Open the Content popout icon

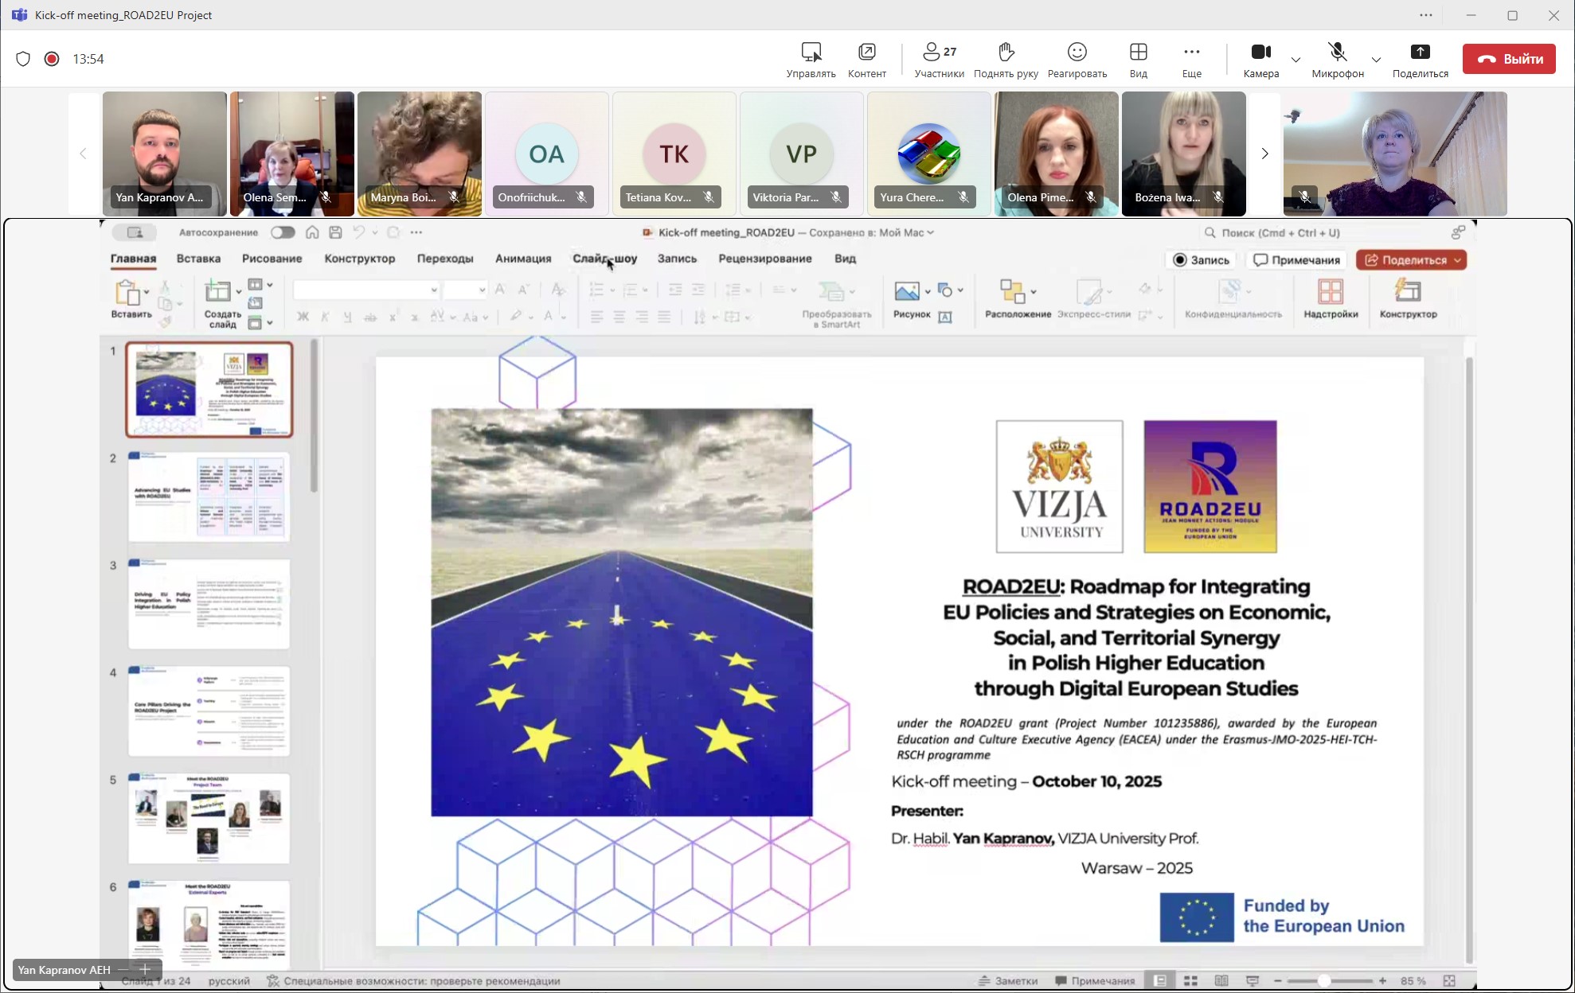[866, 53]
